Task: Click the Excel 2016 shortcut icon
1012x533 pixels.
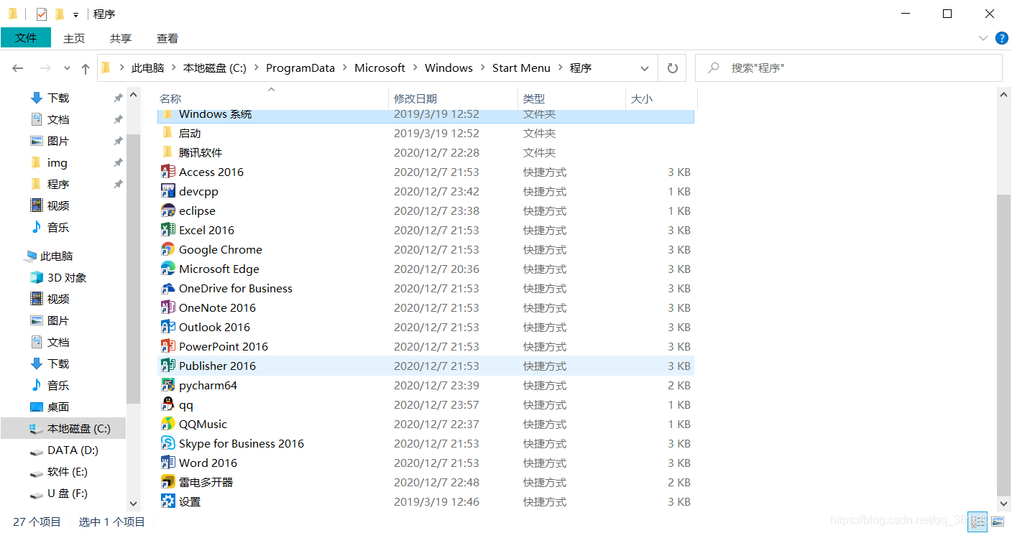Action: (x=168, y=230)
